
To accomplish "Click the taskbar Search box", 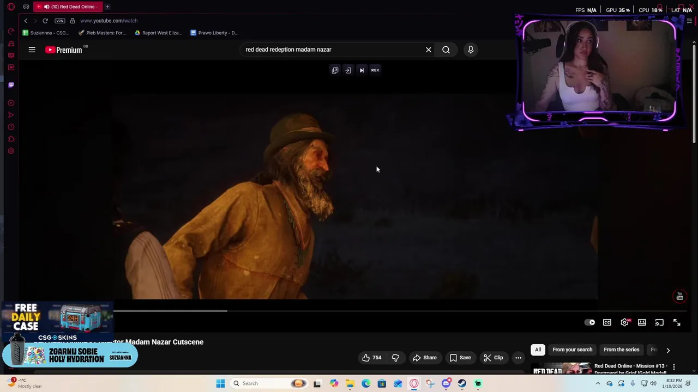I will pyautogui.click(x=269, y=383).
